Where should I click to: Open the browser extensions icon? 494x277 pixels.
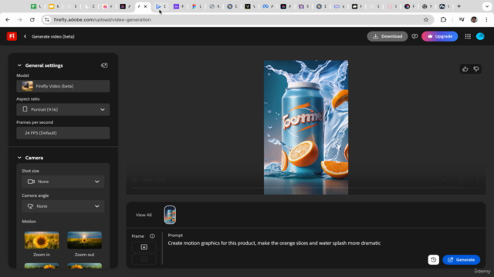point(443,19)
